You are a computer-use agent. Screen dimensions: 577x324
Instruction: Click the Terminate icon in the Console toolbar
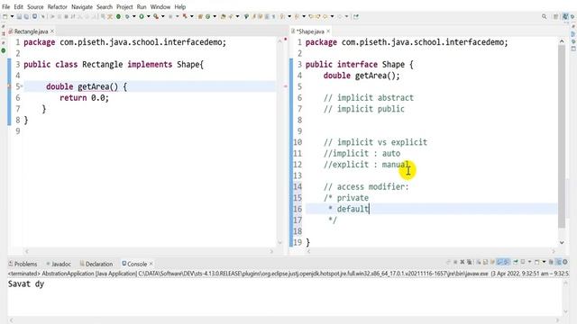click(455, 262)
